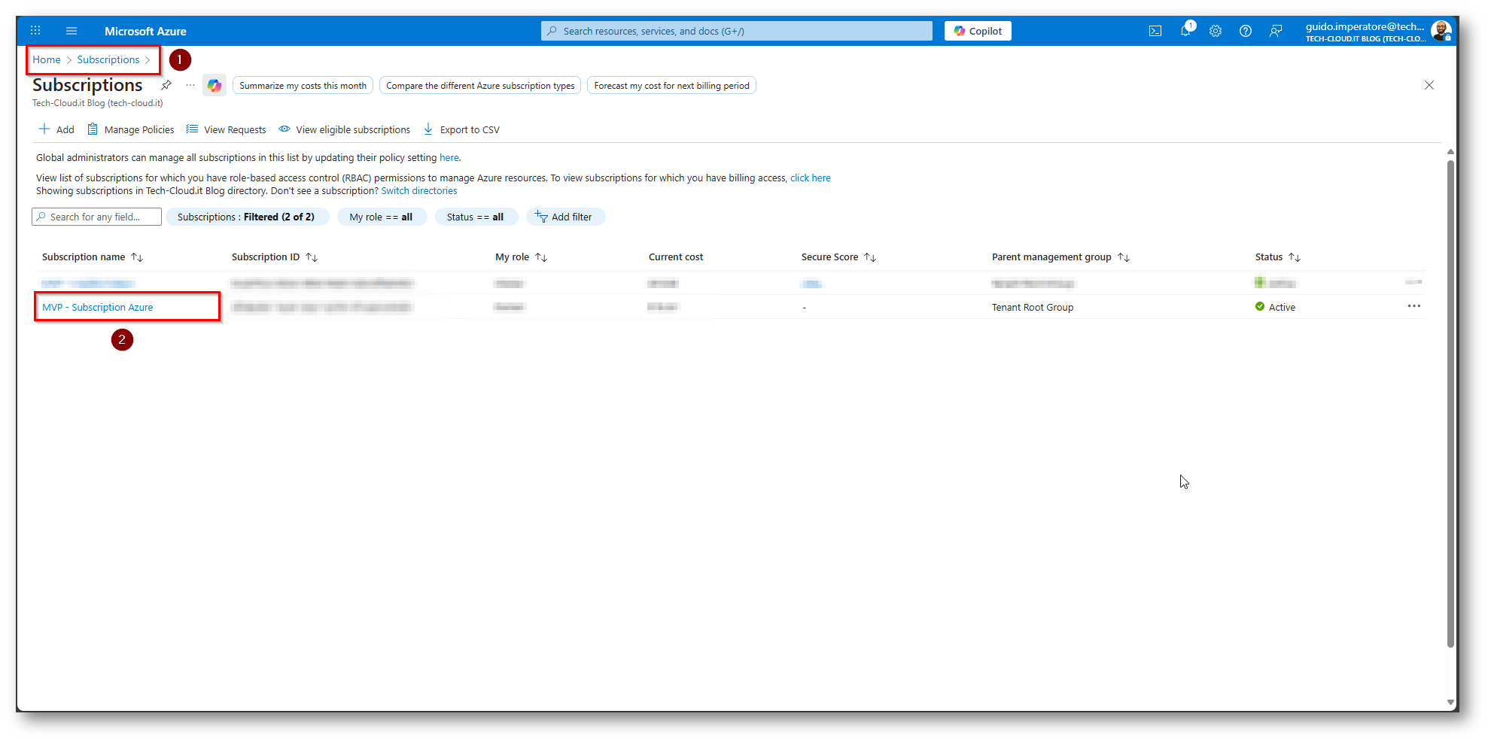
Task: Open the My role filter
Action: (381, 217)
